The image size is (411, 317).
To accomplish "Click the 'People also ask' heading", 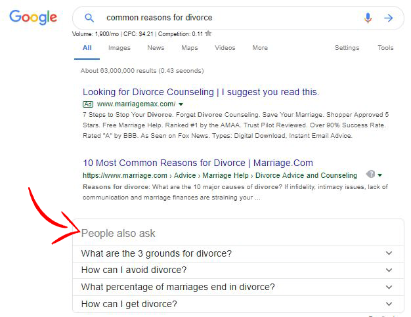I will (x=118, y=233).
